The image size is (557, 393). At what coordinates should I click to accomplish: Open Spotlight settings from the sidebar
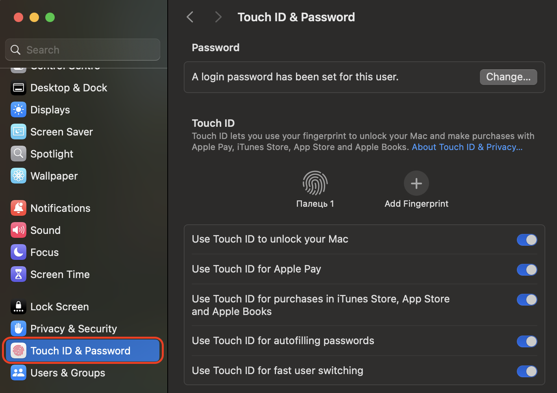[x=52, y=154]
